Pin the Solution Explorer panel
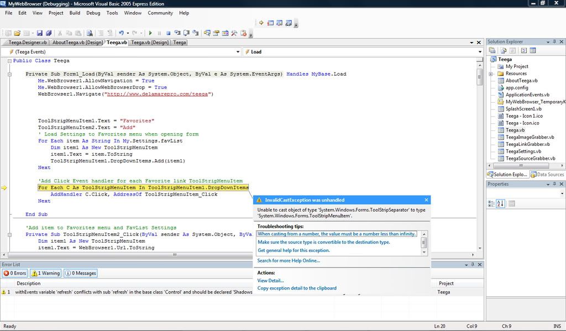The width and height of the screenshot is (566, 331). tap(555, 41)
